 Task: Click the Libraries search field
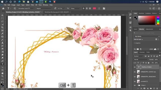click(147, 33)
